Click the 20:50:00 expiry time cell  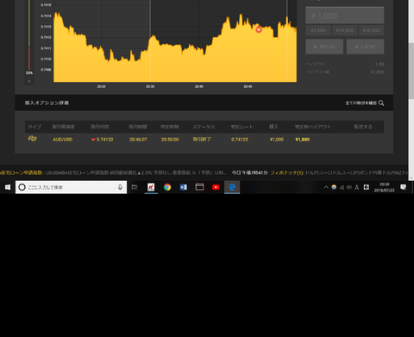tap(170, 140)
